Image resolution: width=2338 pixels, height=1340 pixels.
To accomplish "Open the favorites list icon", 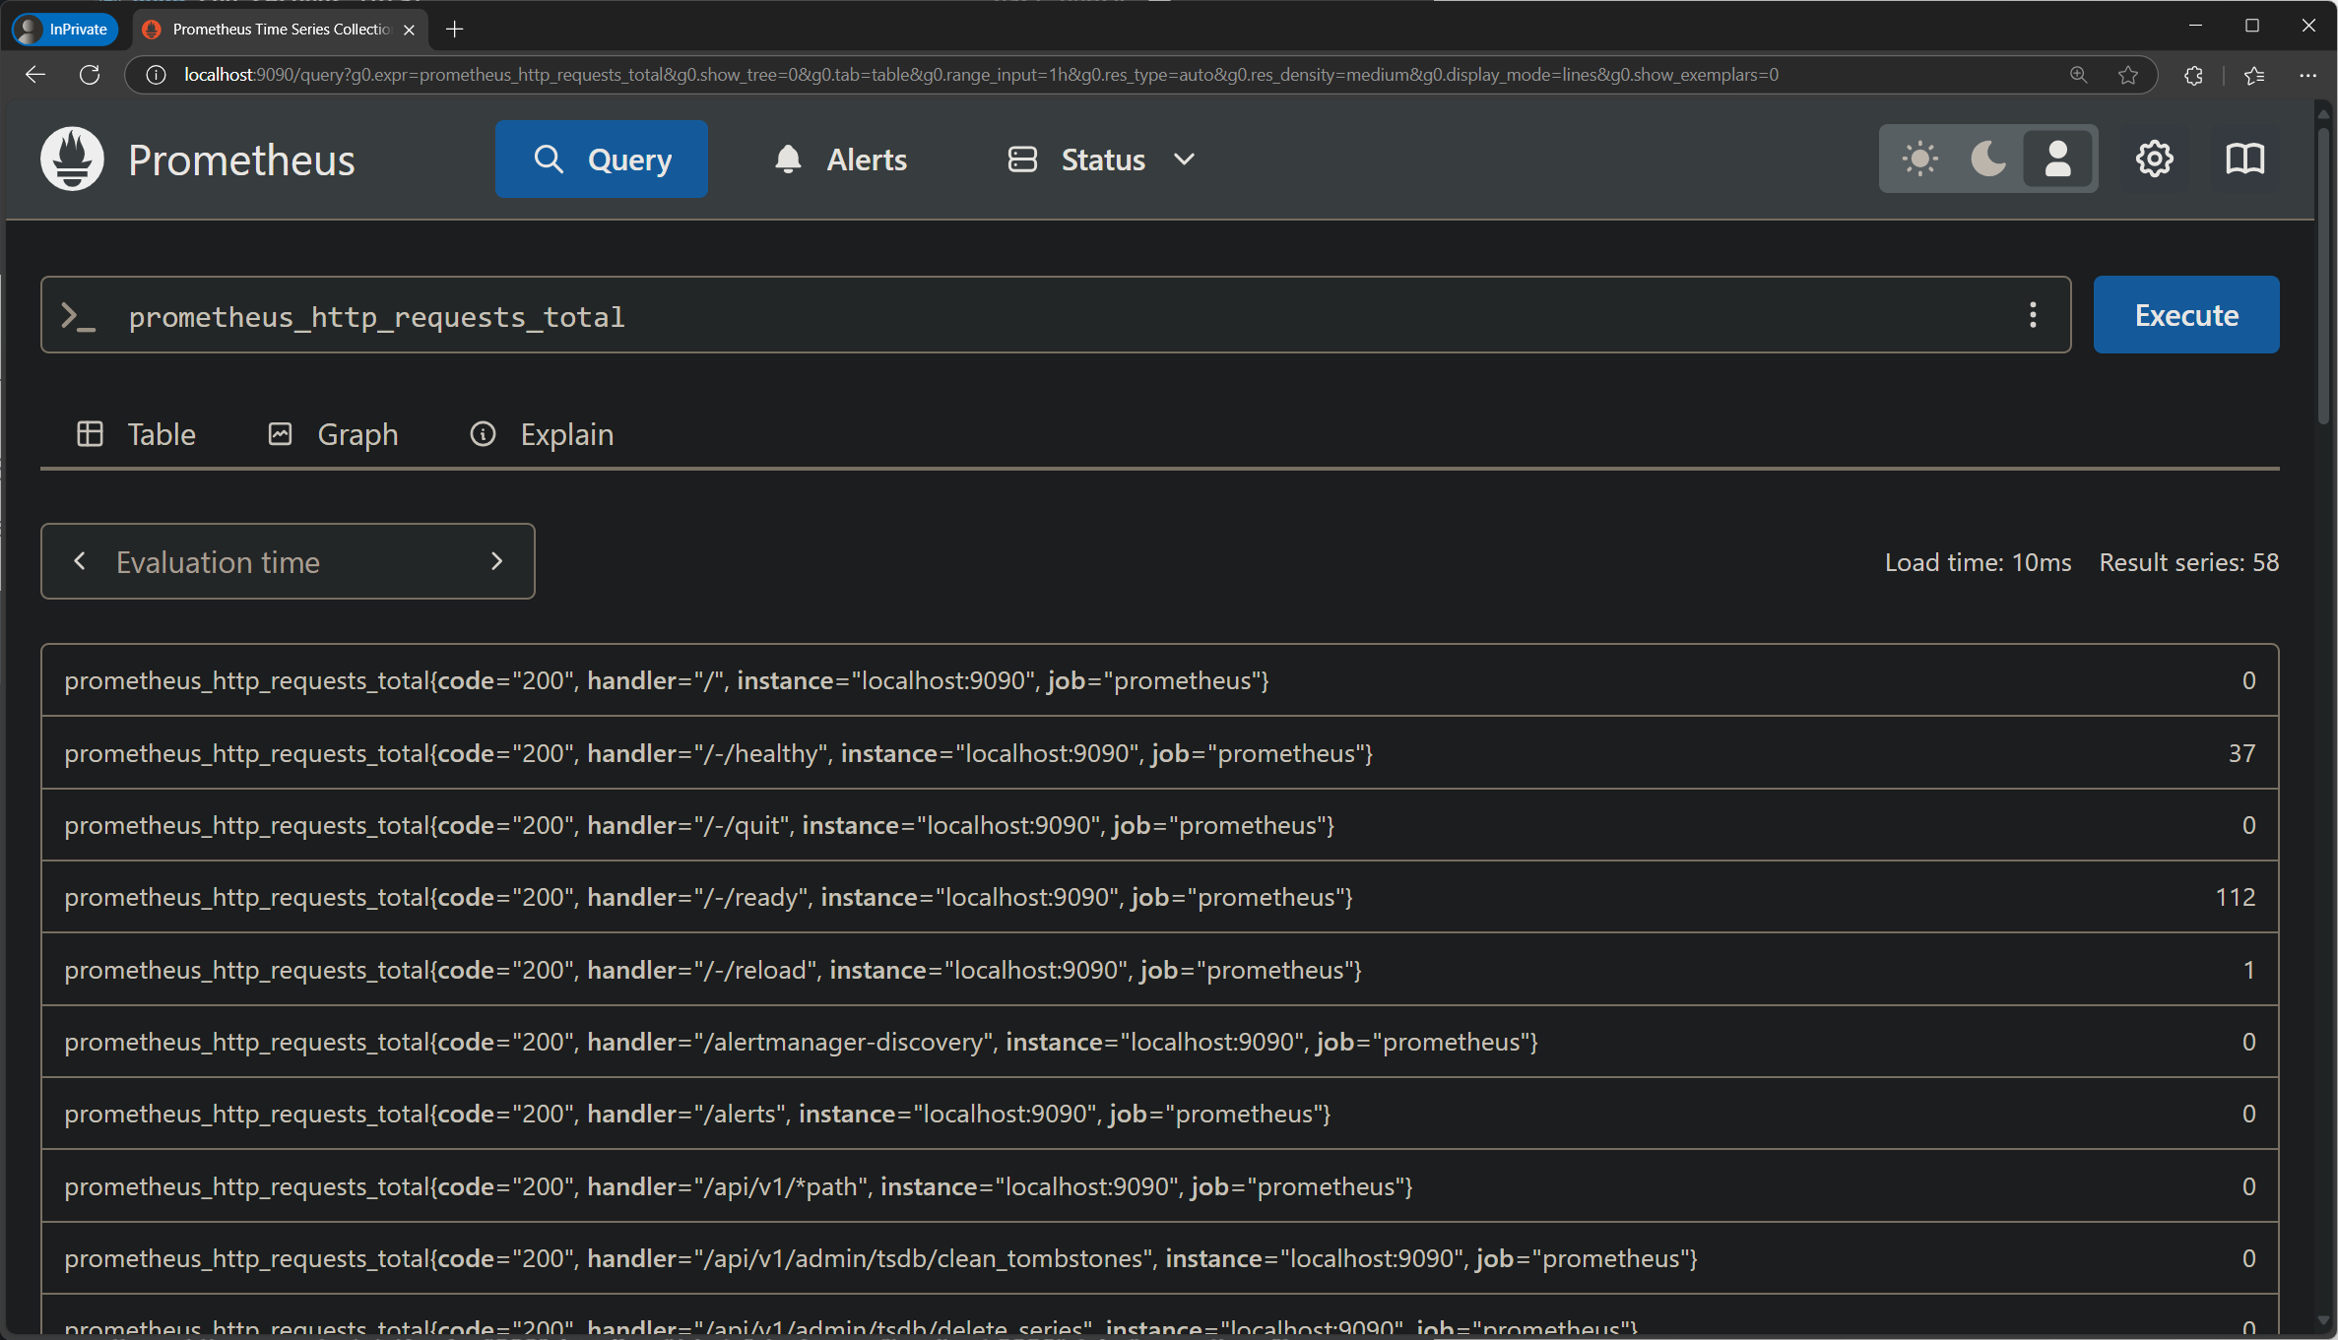I will click(x=2254, y=75).
